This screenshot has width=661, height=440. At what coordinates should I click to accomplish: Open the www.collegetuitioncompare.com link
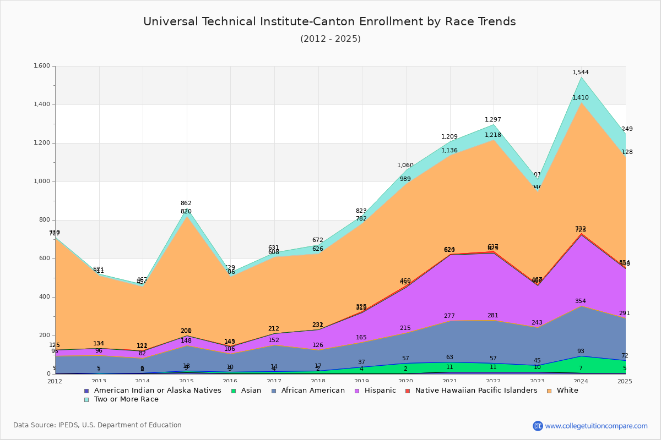click(597, 426)
